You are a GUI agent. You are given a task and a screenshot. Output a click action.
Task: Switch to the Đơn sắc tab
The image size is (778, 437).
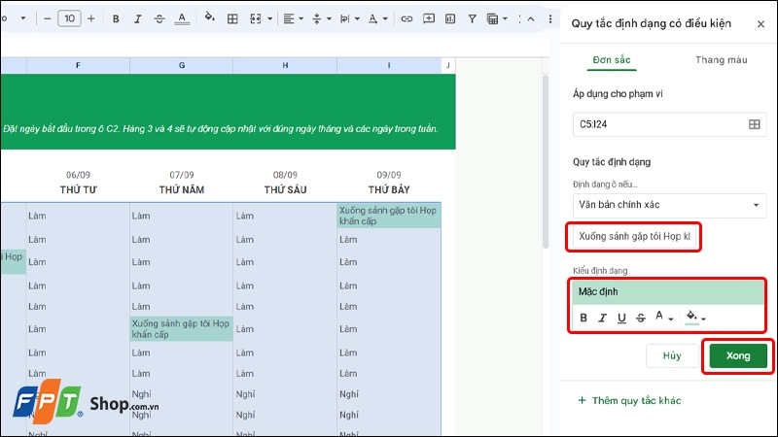coord(612,60)
